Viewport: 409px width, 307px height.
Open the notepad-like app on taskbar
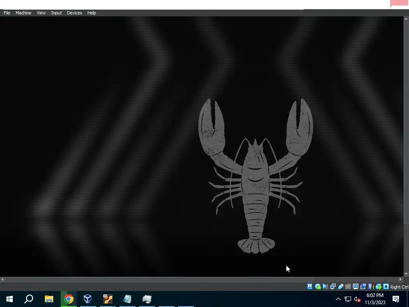pos(127,299)
